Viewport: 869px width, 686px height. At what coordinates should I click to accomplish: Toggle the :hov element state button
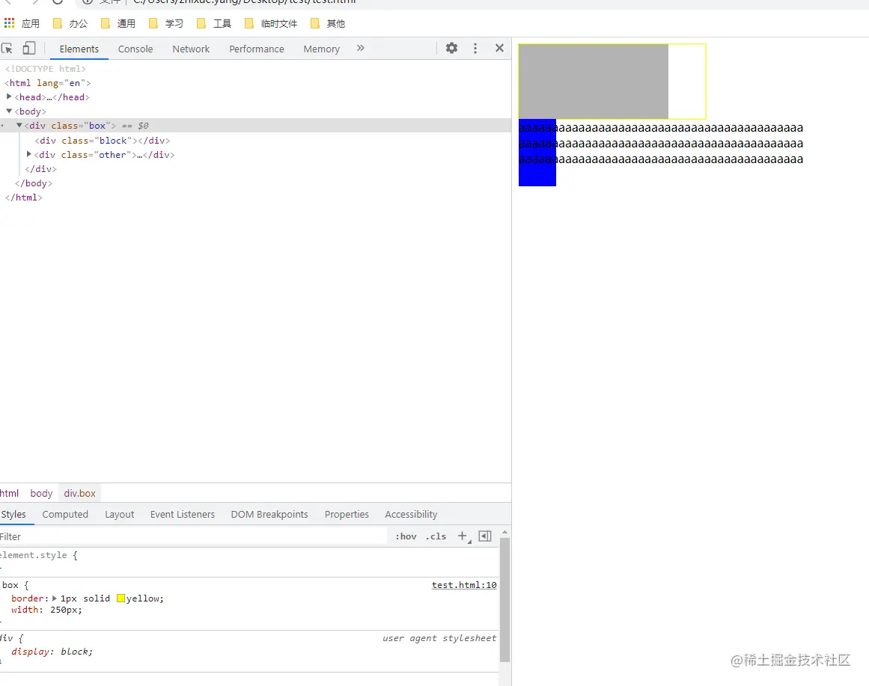tap(406, 536)
